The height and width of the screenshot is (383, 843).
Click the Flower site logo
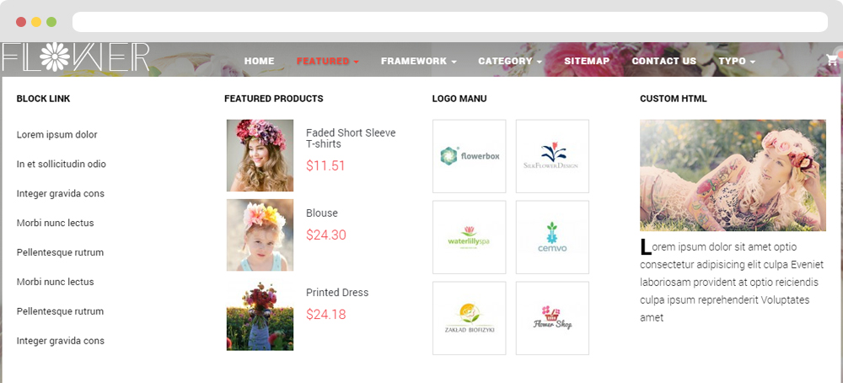[x=75, y=57]
